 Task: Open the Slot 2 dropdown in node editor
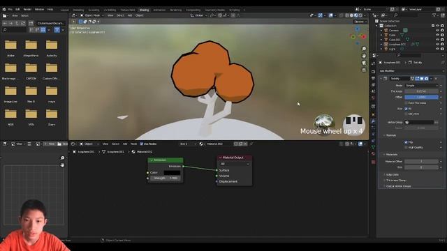click(x=188, y=144)
